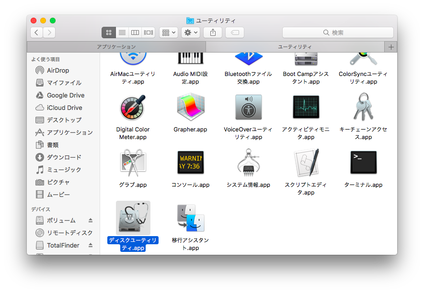This screenshot has width=424, height=293.
Task: Open Digital Color Meter.app
Action: [133, 107]
